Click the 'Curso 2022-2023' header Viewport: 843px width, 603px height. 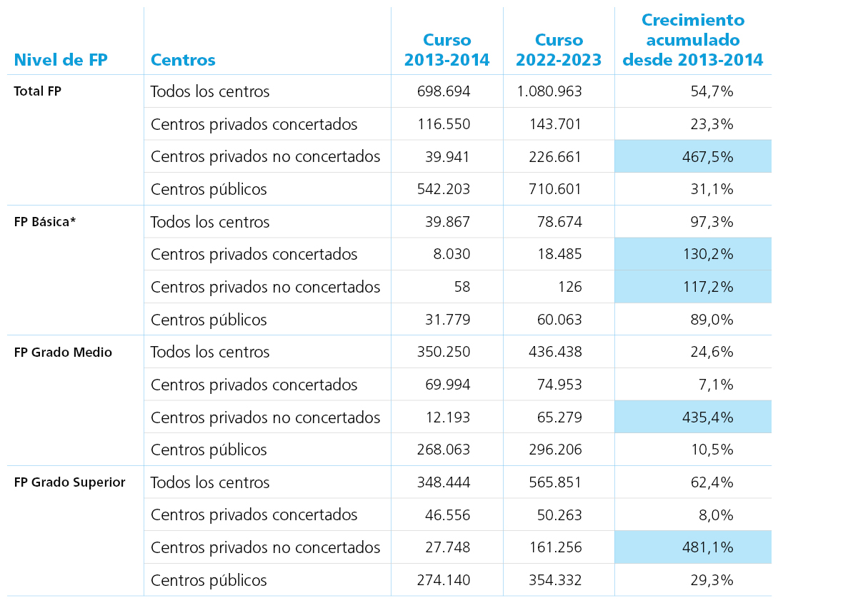point(559,49)
